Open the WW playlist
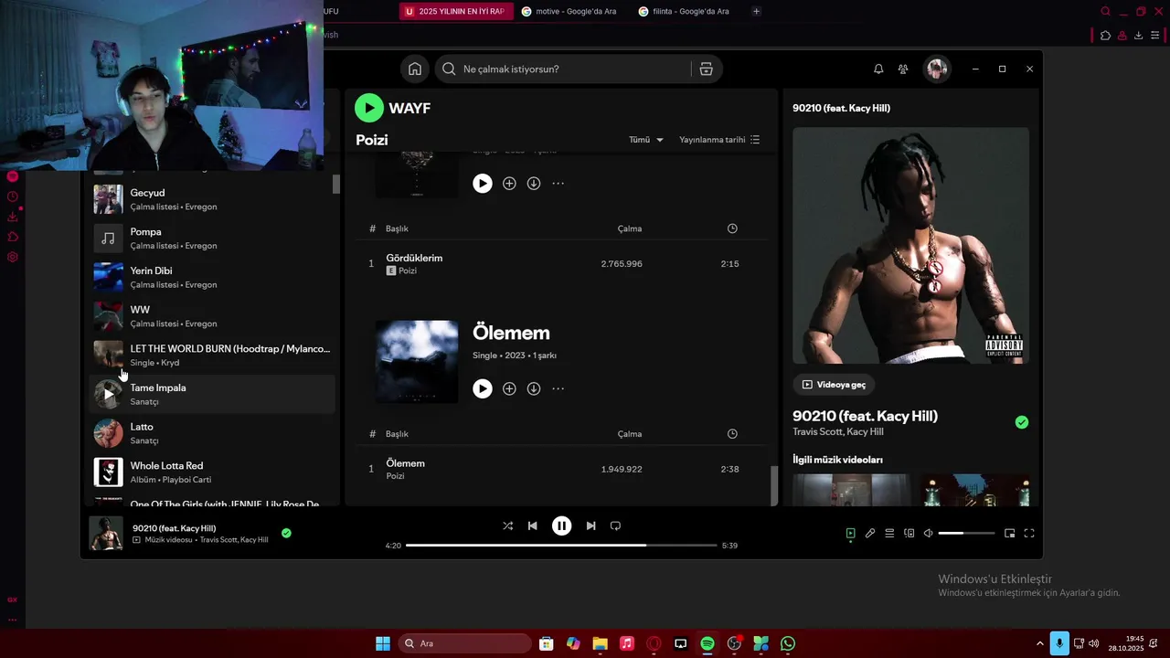Screen dimensions: 1170x658 pyautogui.click(x=213, y=316)
